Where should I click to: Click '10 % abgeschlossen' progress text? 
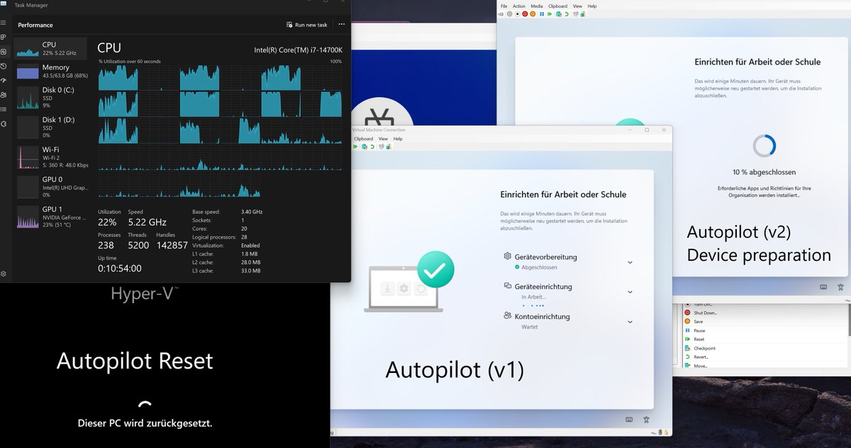[x=764, y=172]
